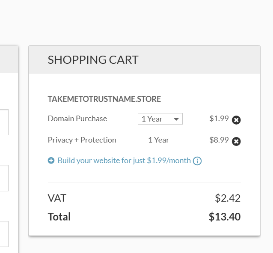Click the plus icon before Build your website

pos(51,161)
